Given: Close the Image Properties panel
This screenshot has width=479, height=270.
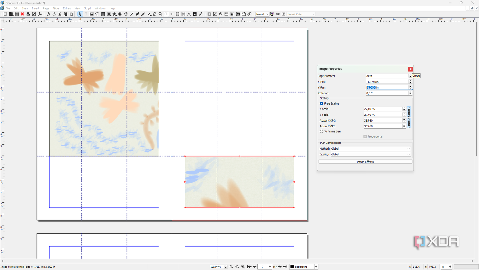Looking at the screenshot, I should pos(411,69).
